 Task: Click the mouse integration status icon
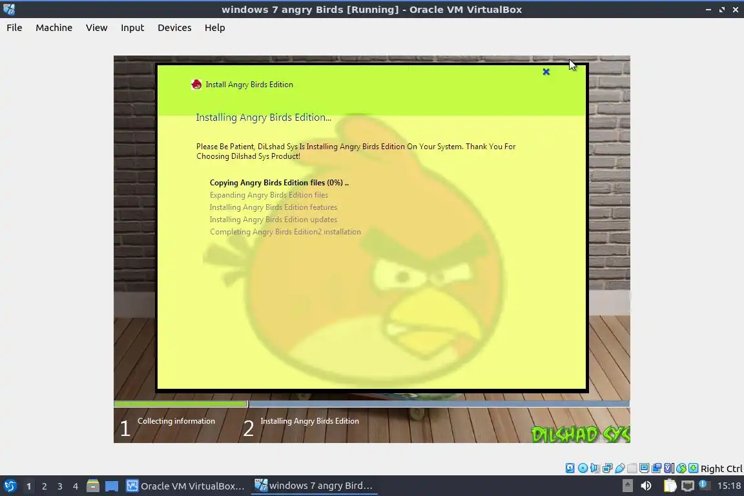click(681, 468)
